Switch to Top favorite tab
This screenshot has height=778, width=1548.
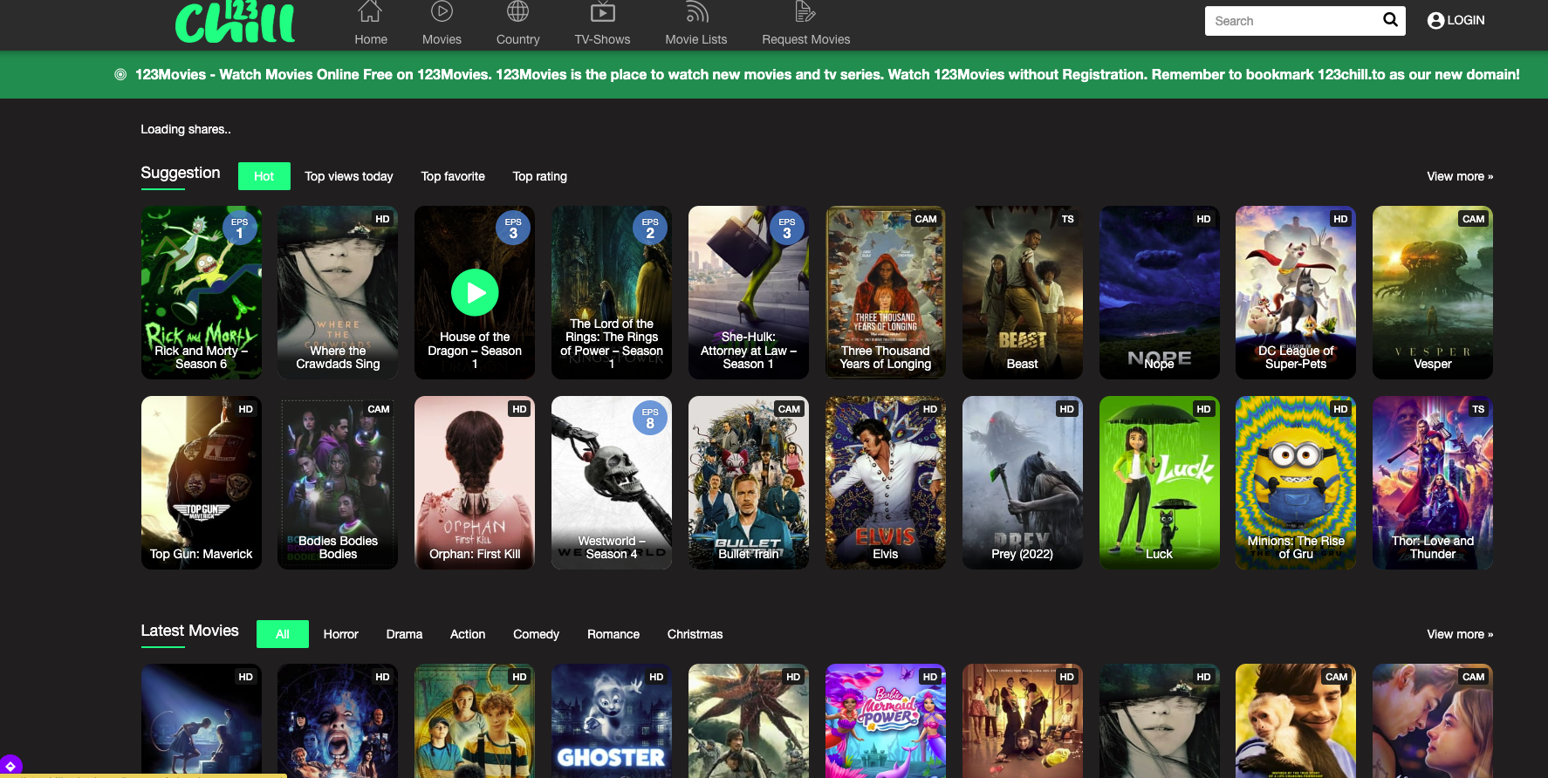coord(453,176)
